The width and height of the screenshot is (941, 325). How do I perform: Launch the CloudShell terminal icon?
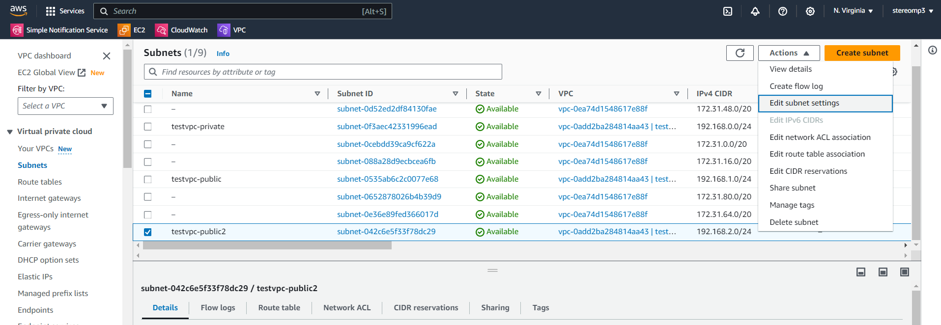pyautogui.click(x=728, y=11)
